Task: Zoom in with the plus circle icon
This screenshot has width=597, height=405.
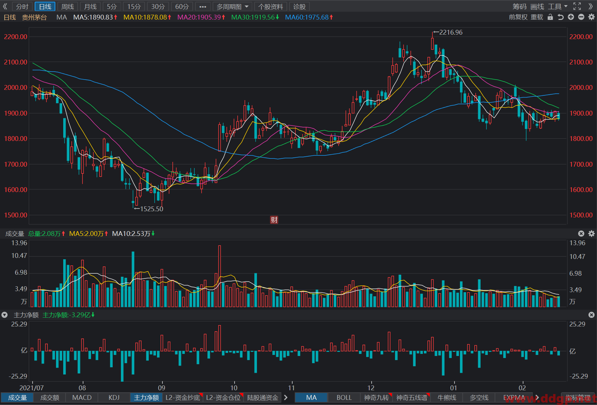Action: click(x=571, y=17)
